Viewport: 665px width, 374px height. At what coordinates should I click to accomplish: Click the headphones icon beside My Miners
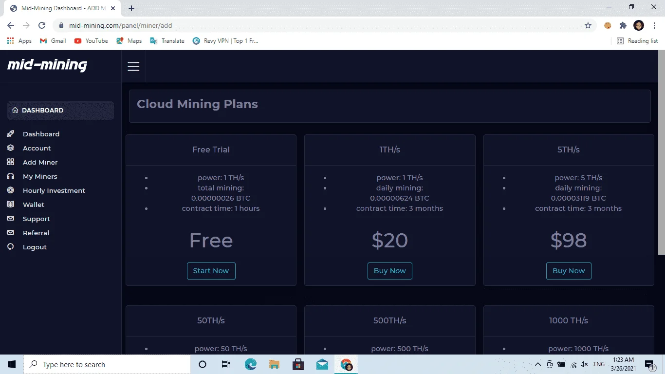(x=11, y=176)
